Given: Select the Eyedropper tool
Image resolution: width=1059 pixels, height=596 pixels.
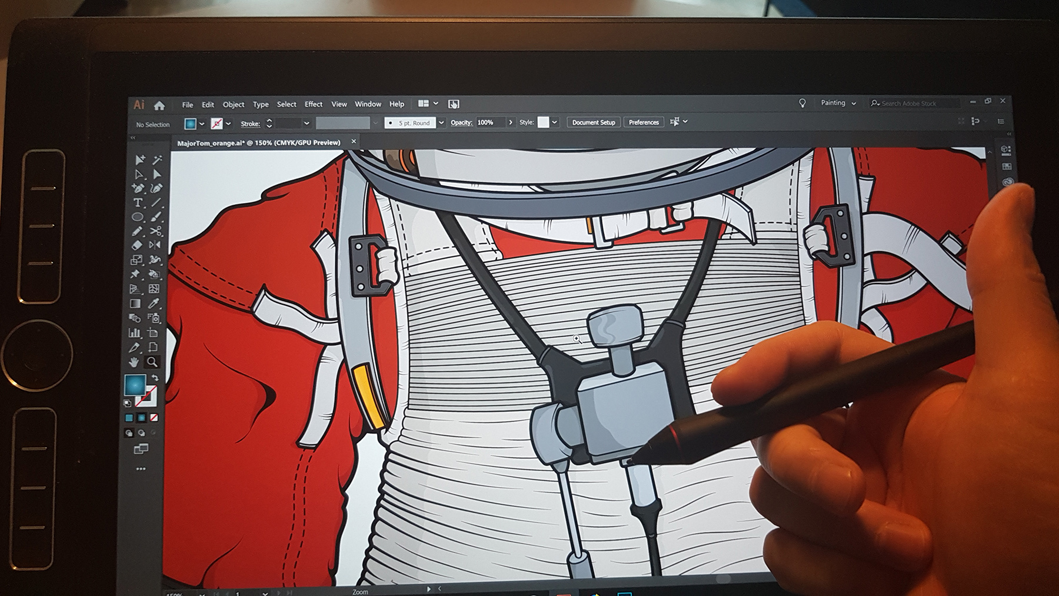Looking at the screenshot, I should [x=154, y=304].
